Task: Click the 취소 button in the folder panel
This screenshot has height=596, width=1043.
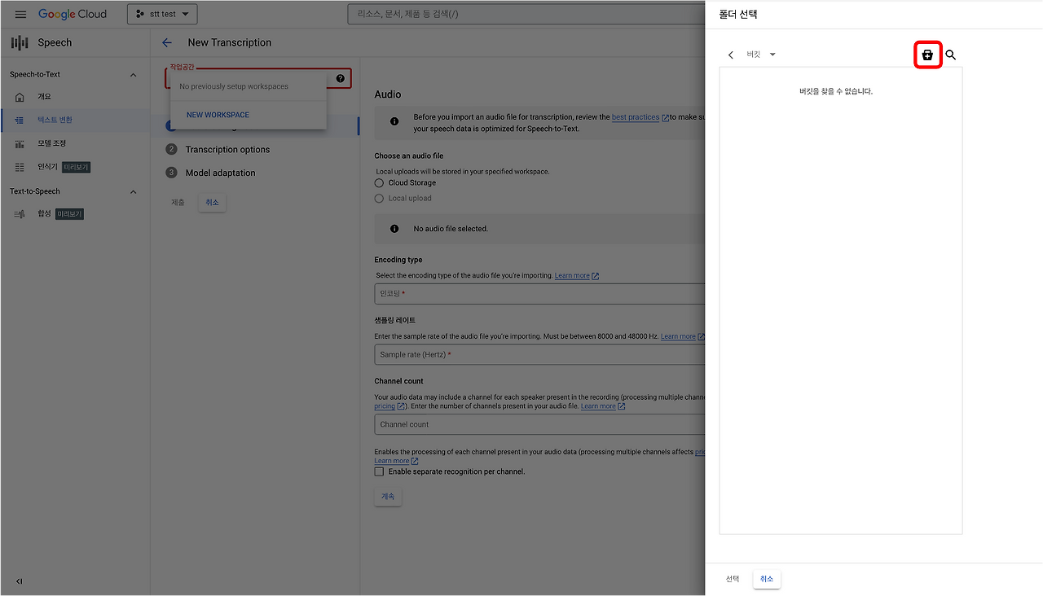Action: point(765,578)
